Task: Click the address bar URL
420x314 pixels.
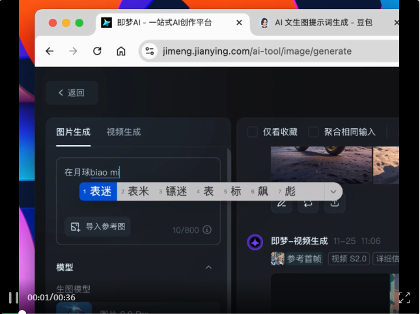Action: pos(257,51)
